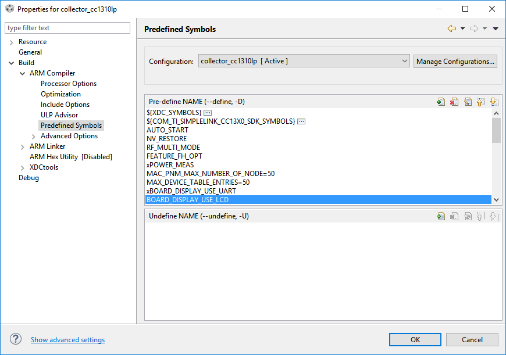Collapse the ARM Compiler tree node
506x355 pixels.
[x=23, y=73]
